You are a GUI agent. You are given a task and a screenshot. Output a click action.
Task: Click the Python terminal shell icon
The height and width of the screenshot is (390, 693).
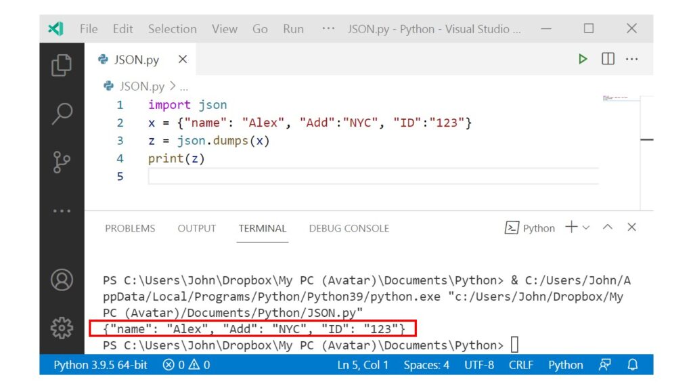click(x=512, y=227)
